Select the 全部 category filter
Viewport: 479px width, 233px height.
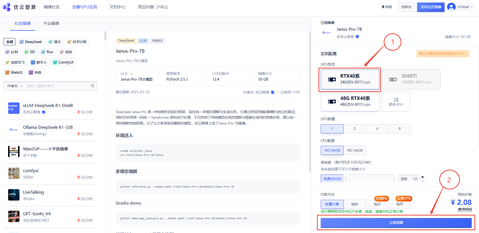[x=10, y=42]
